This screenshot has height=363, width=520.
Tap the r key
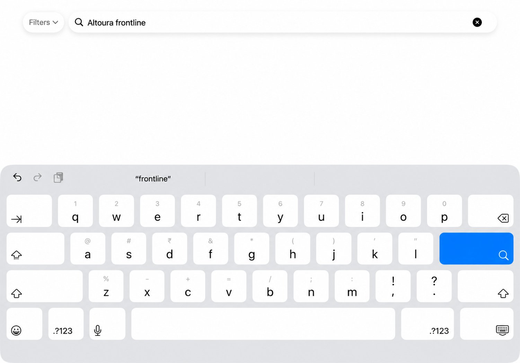click(x=199, y=211)
